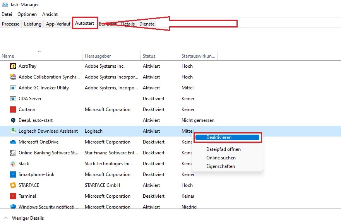Choose Eigenschaften in the context menu
Screen dimensions: 341x224
coord(221,166)
